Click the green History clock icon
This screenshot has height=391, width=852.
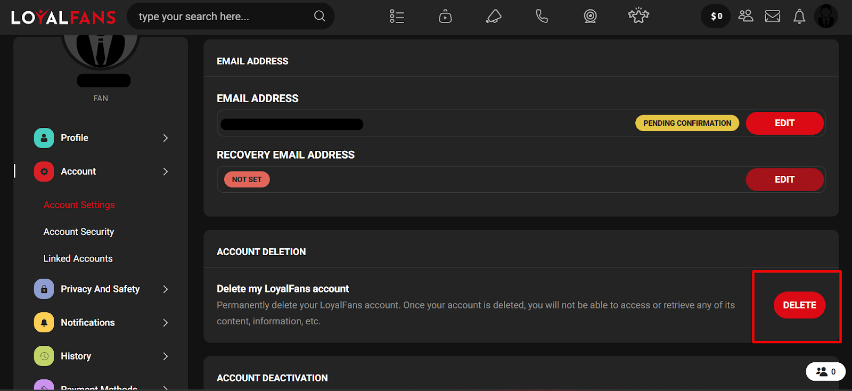tap(44, 356)
